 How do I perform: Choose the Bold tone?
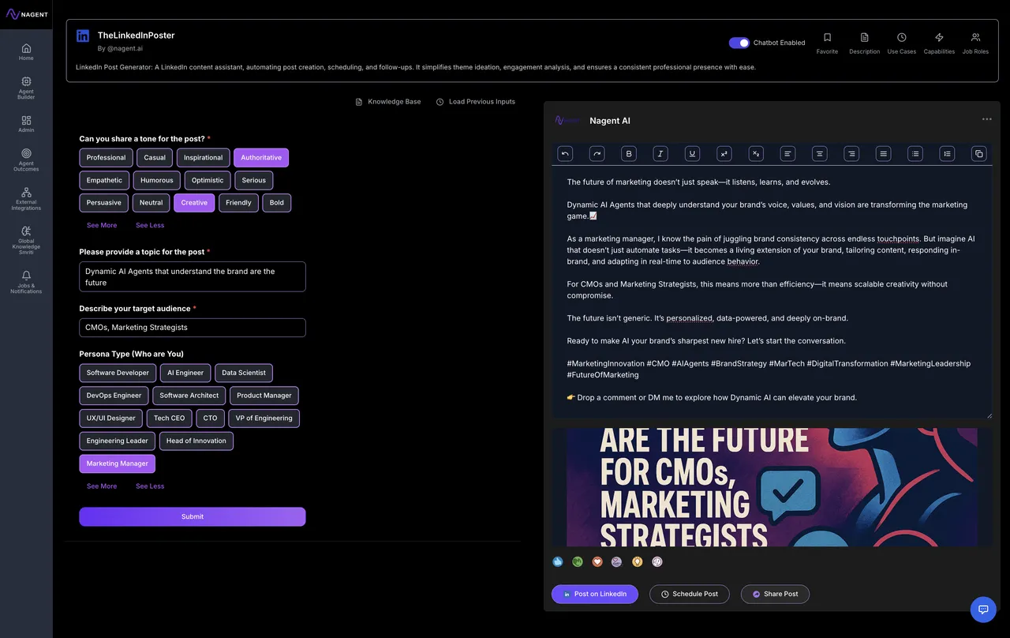click(277, 203)
